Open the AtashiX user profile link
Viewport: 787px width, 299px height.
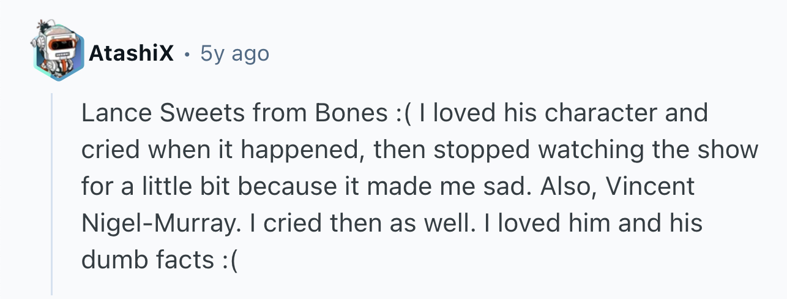[131, 54]
